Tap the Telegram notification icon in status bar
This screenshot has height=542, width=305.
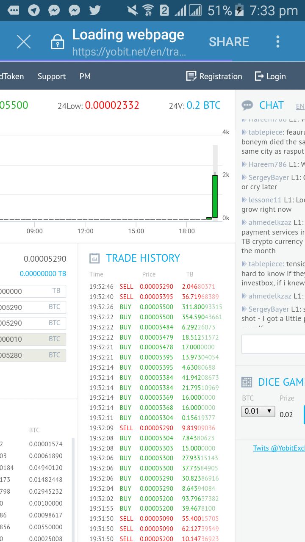pos(34,10)
